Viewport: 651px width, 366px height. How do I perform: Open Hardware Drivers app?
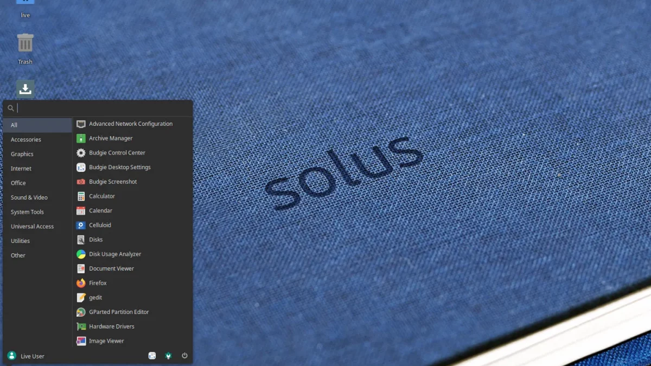[x=133, y=326]
